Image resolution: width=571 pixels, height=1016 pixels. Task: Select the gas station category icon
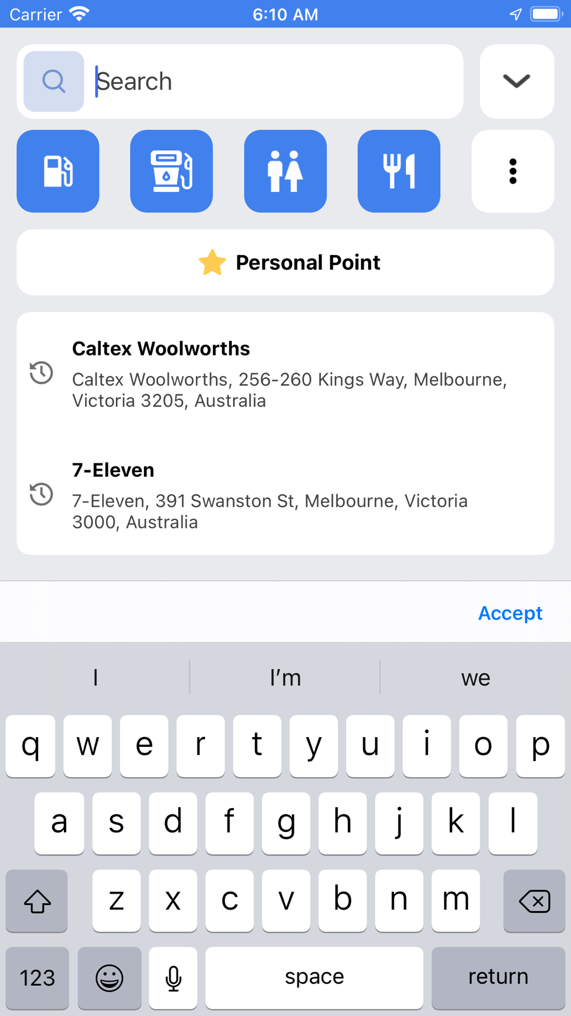(x=58, y=171)
